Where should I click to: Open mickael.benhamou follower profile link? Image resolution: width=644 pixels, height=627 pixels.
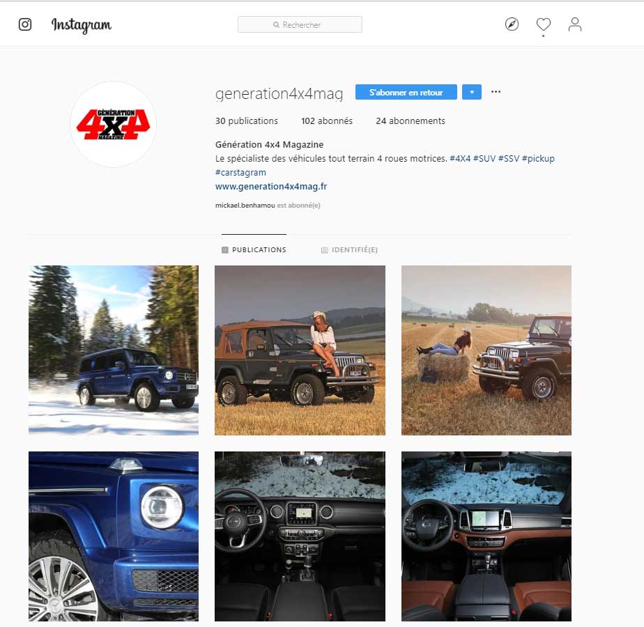245,206
